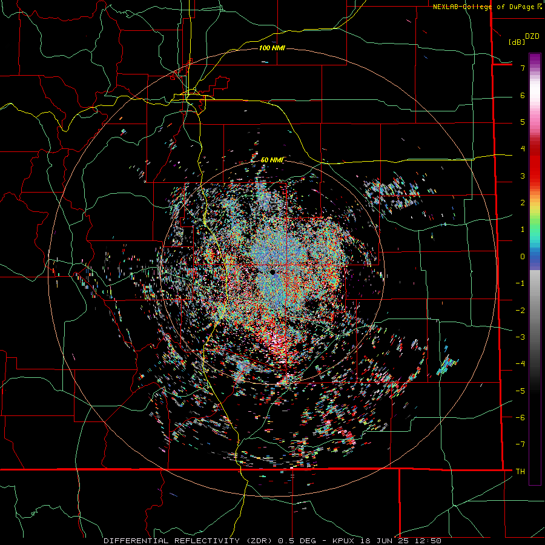The width and height of the screenshot is (545, 545).
Task: Click the 0.5 DEG elevation text in the footer
Action: click(x=297, y=541)
